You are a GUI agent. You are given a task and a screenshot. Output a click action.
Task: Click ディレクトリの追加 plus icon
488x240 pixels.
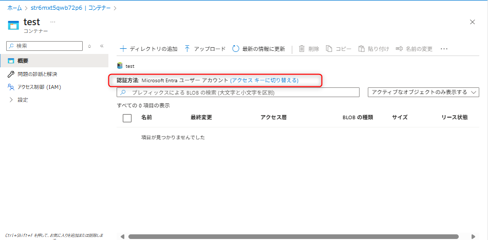124,49
